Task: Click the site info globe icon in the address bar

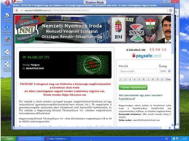Action: click(17, 10)
